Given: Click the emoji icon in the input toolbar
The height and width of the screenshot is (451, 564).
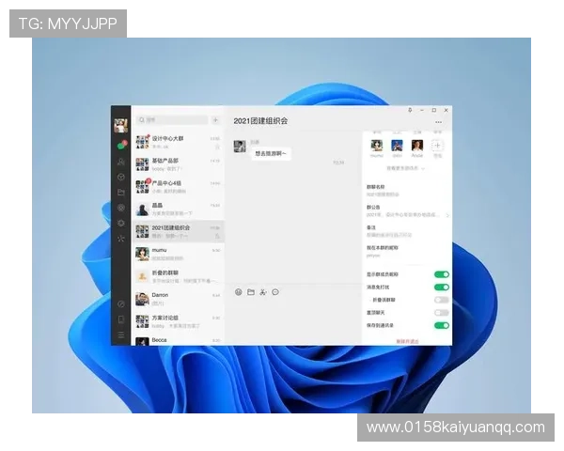Looking at the screenshot, I should click(239, 292).
